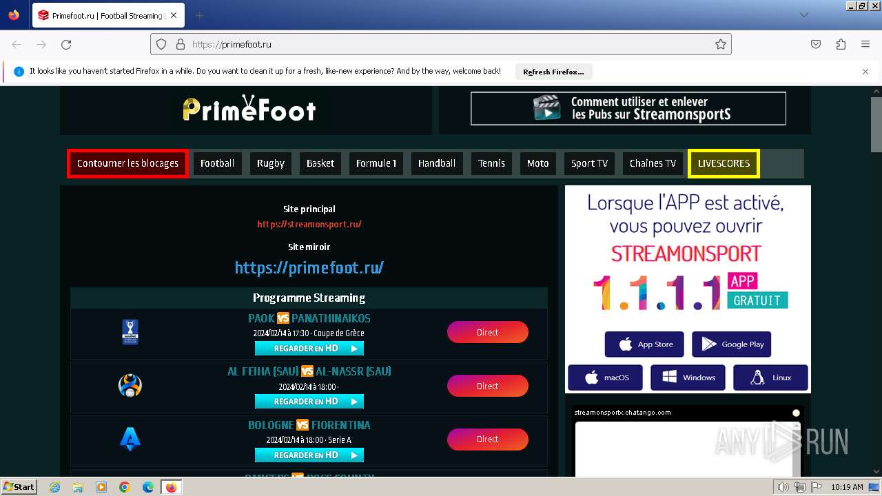This screenshot has width=882, height=496.
Task: Click the address bar URL field
Action: pyautogui.click(x=441, y=44)
